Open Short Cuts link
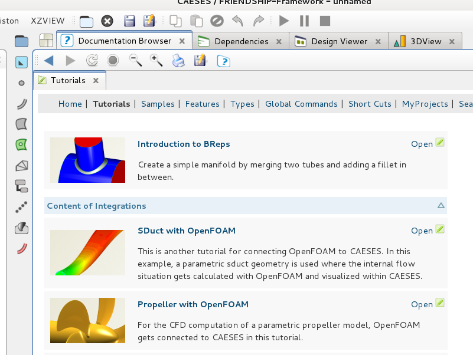This screenshot has height=355, width=473. 370,104
